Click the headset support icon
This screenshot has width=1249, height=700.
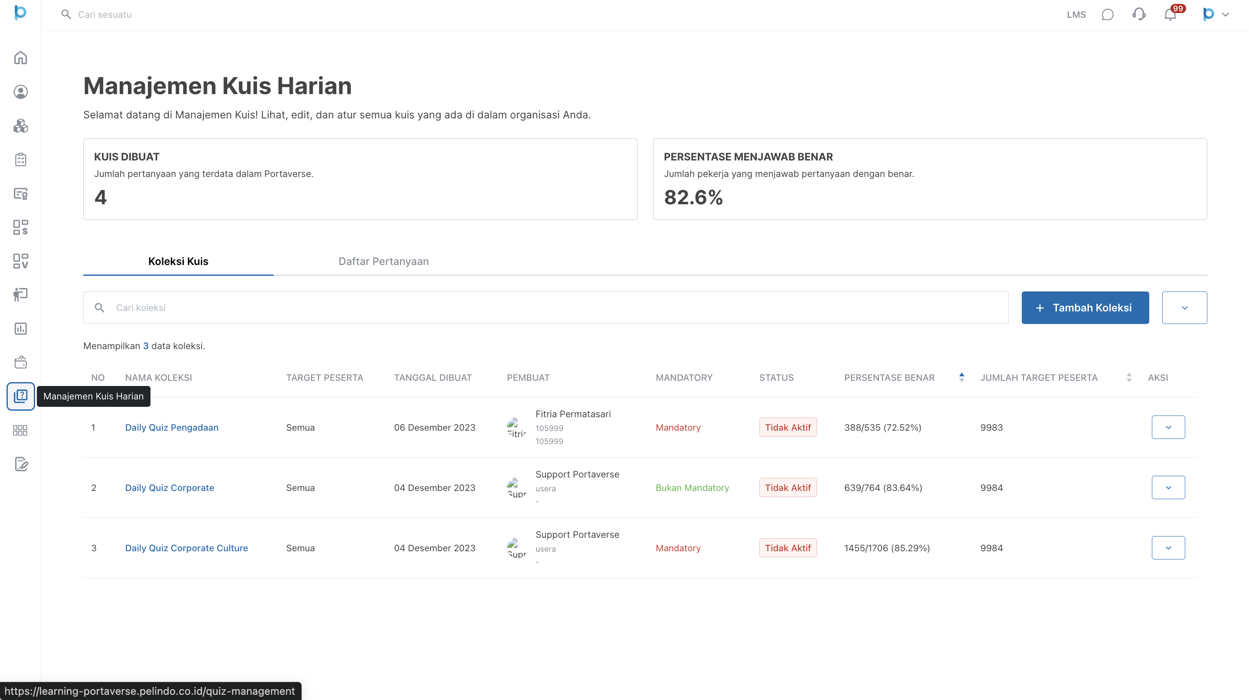pos(1139,15)
